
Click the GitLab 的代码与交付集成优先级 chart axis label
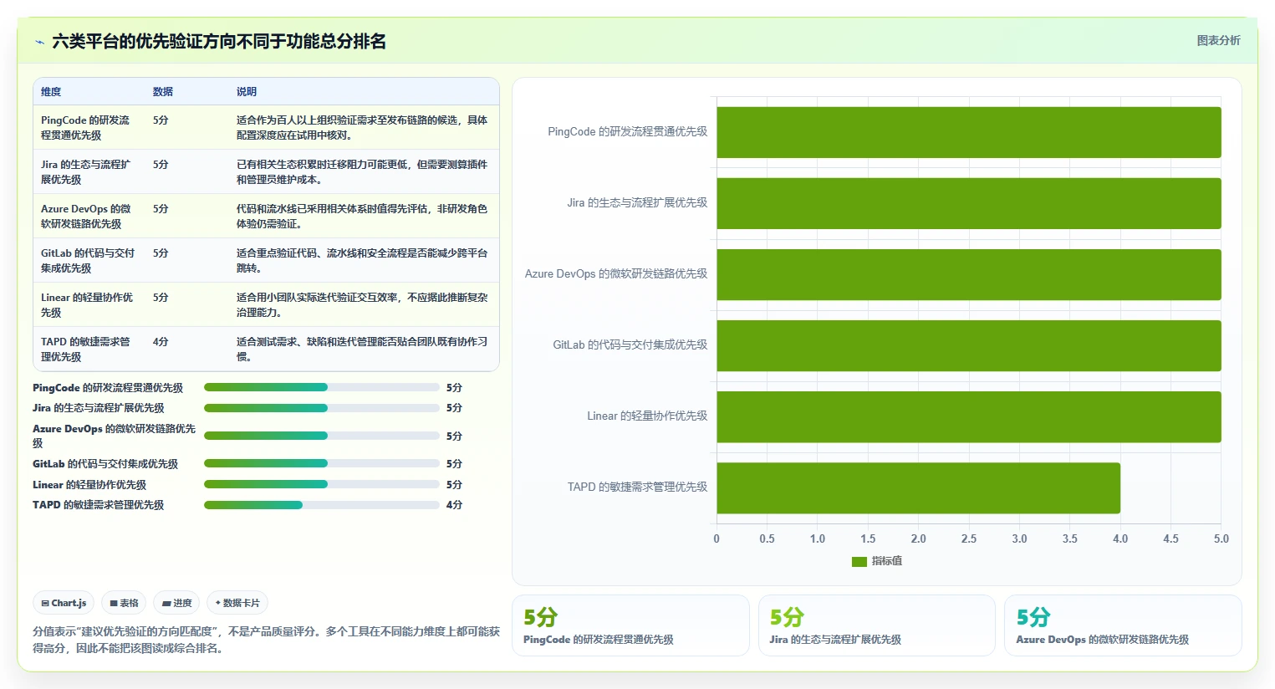[630, 344]
